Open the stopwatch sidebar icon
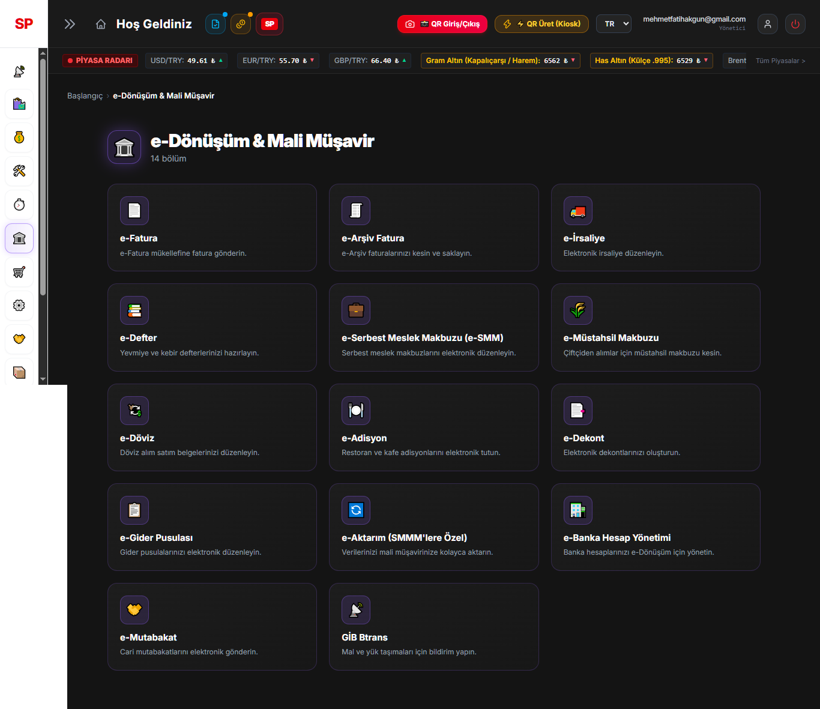The width and height of the screenshot is (820, 709). (19, 205)
